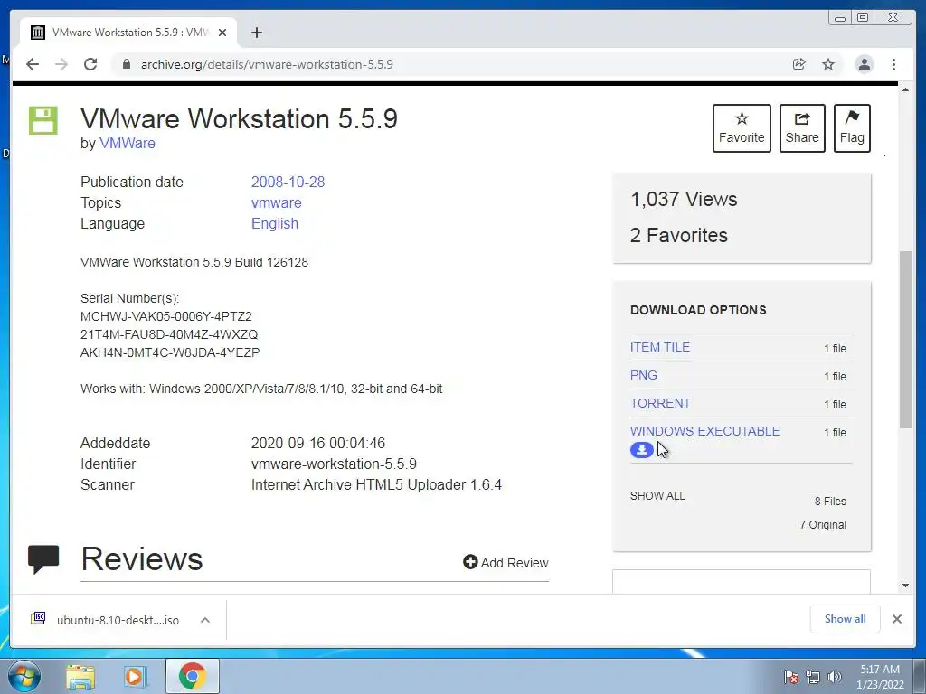
Task: Click the Chrome taskbar icon
Action: pyautogui.click(x=192, y=676)
